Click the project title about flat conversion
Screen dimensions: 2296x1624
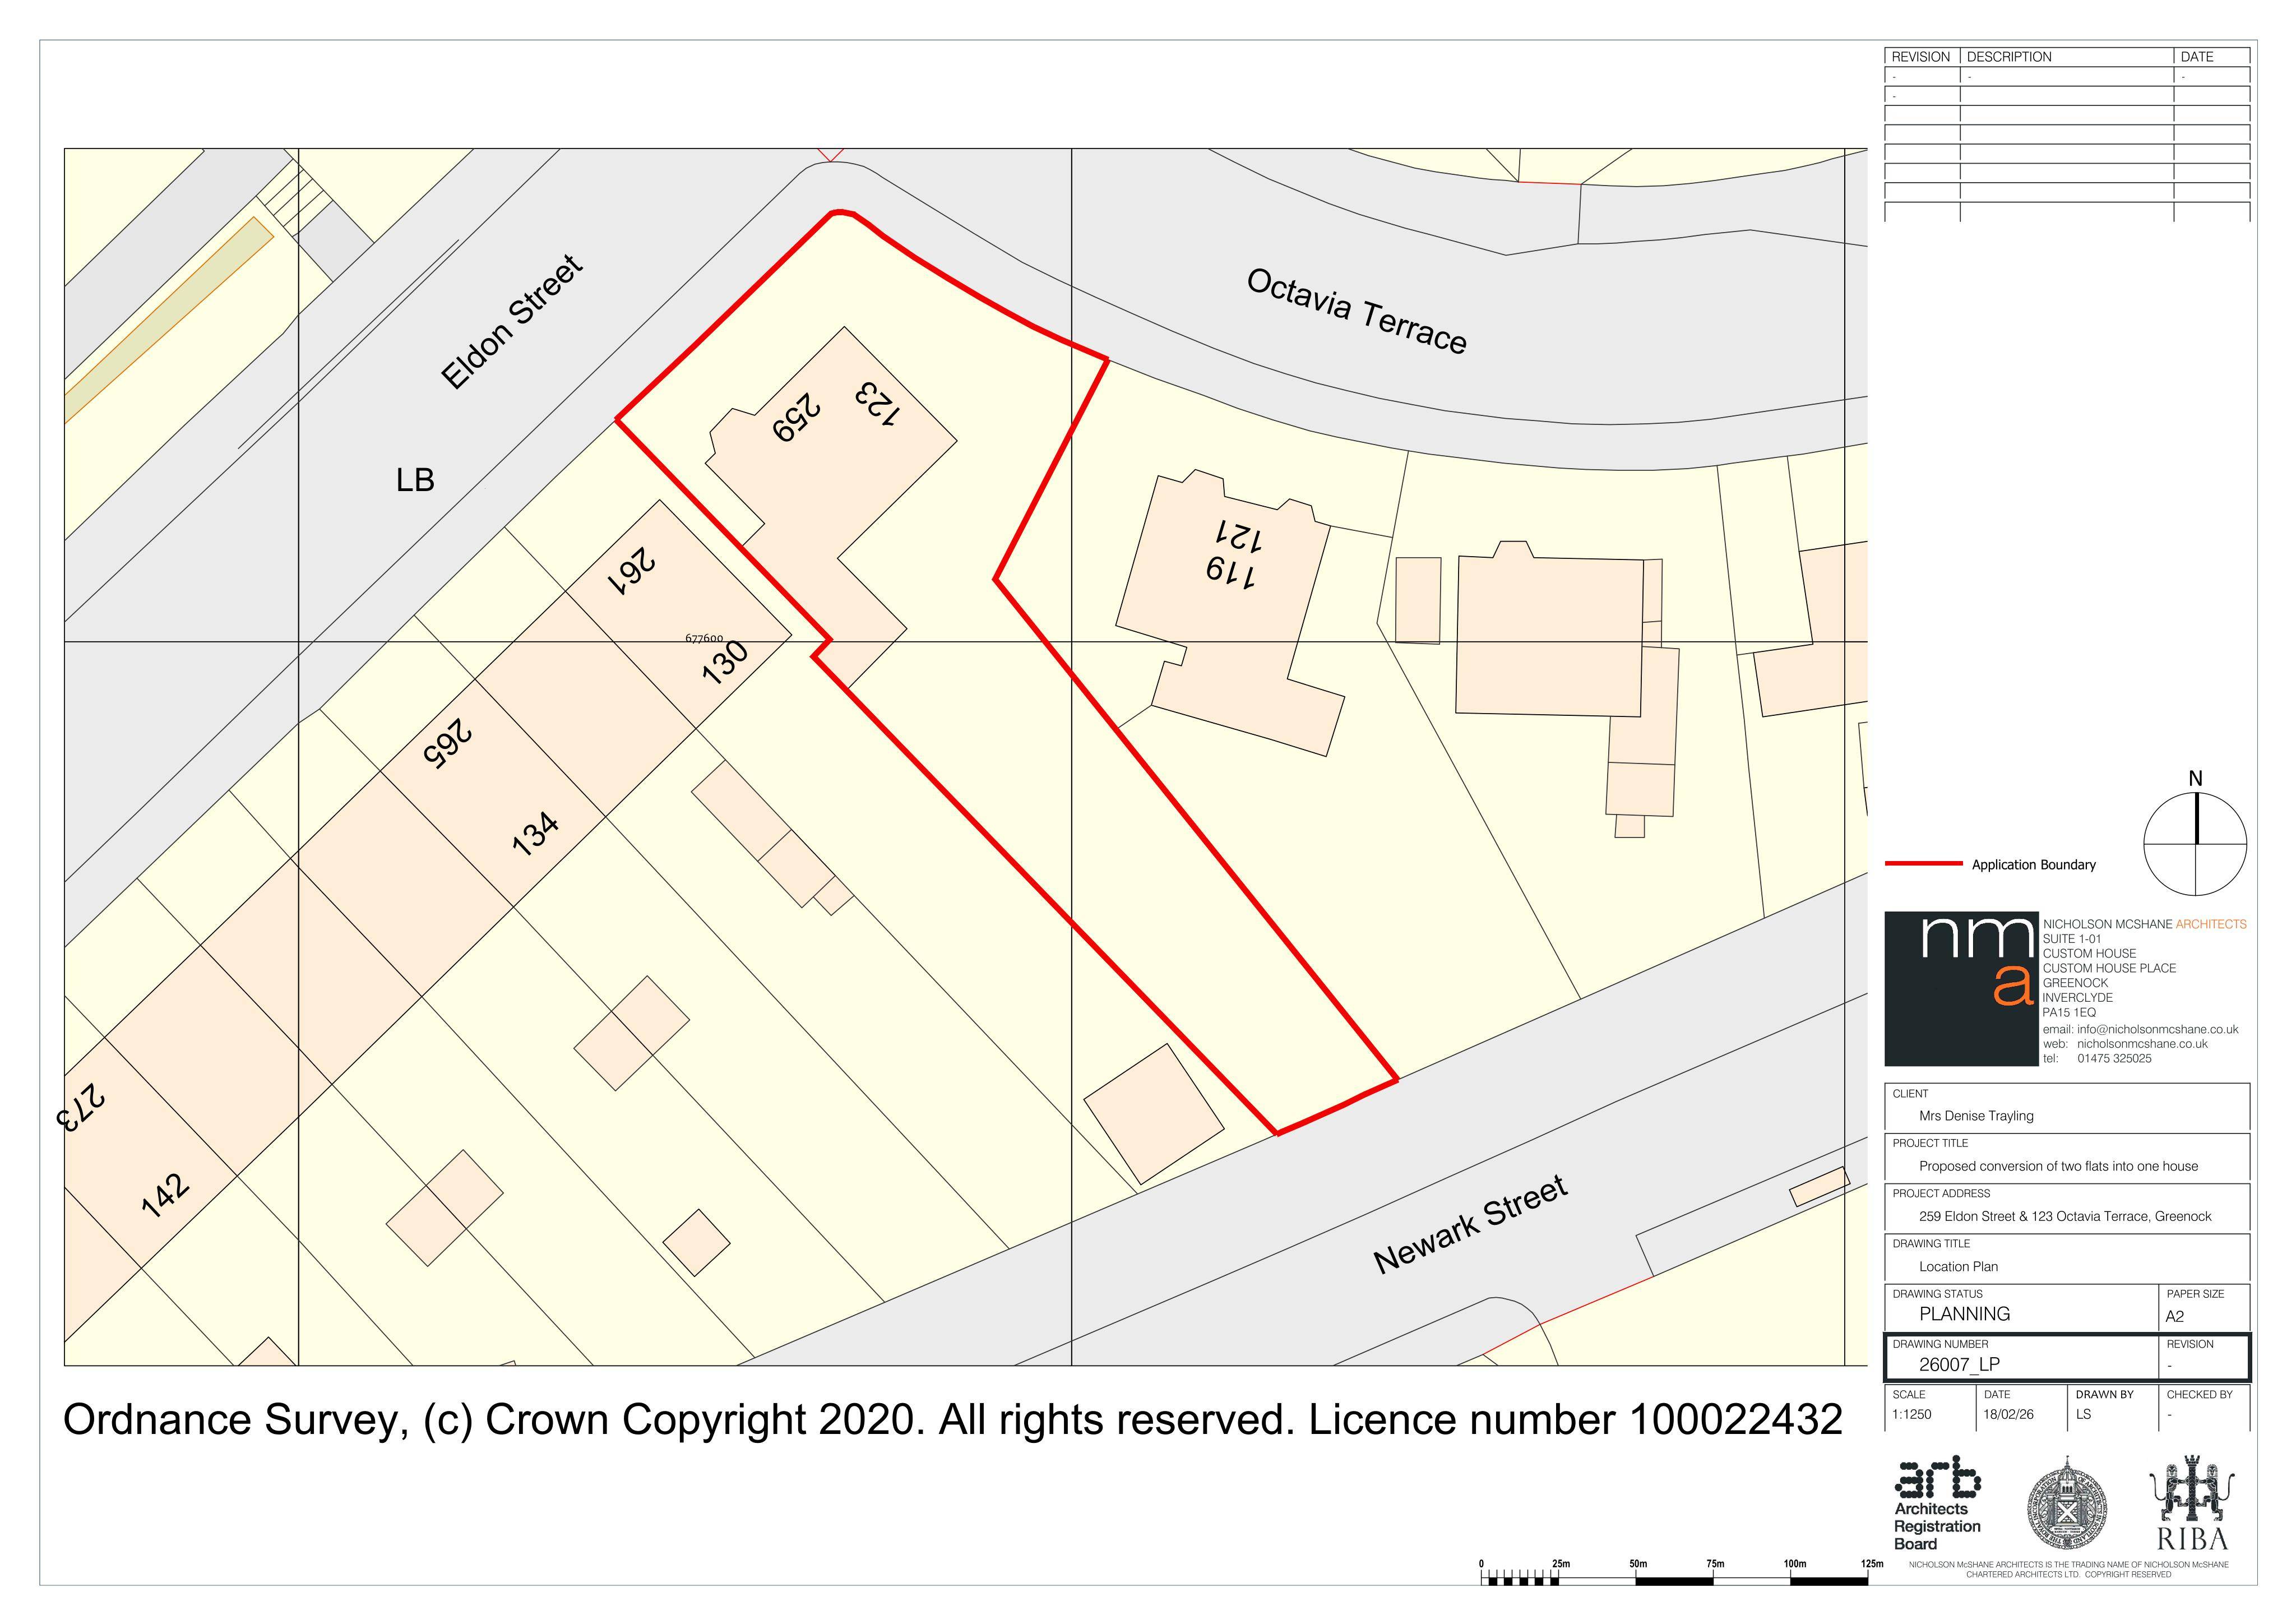[x=2058, y=1165]
